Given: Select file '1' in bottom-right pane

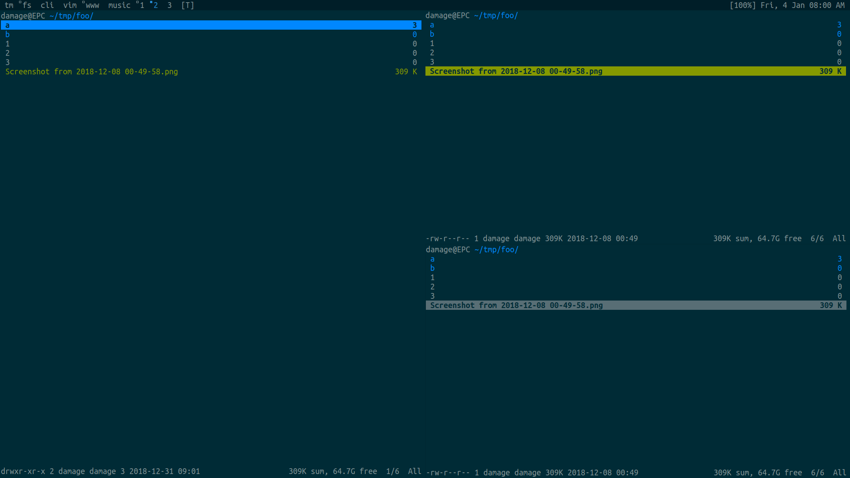Looking at the screenshot, I should pyautogui.click(x=433, y=278).
